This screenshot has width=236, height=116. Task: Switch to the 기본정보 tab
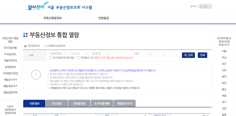34,103
